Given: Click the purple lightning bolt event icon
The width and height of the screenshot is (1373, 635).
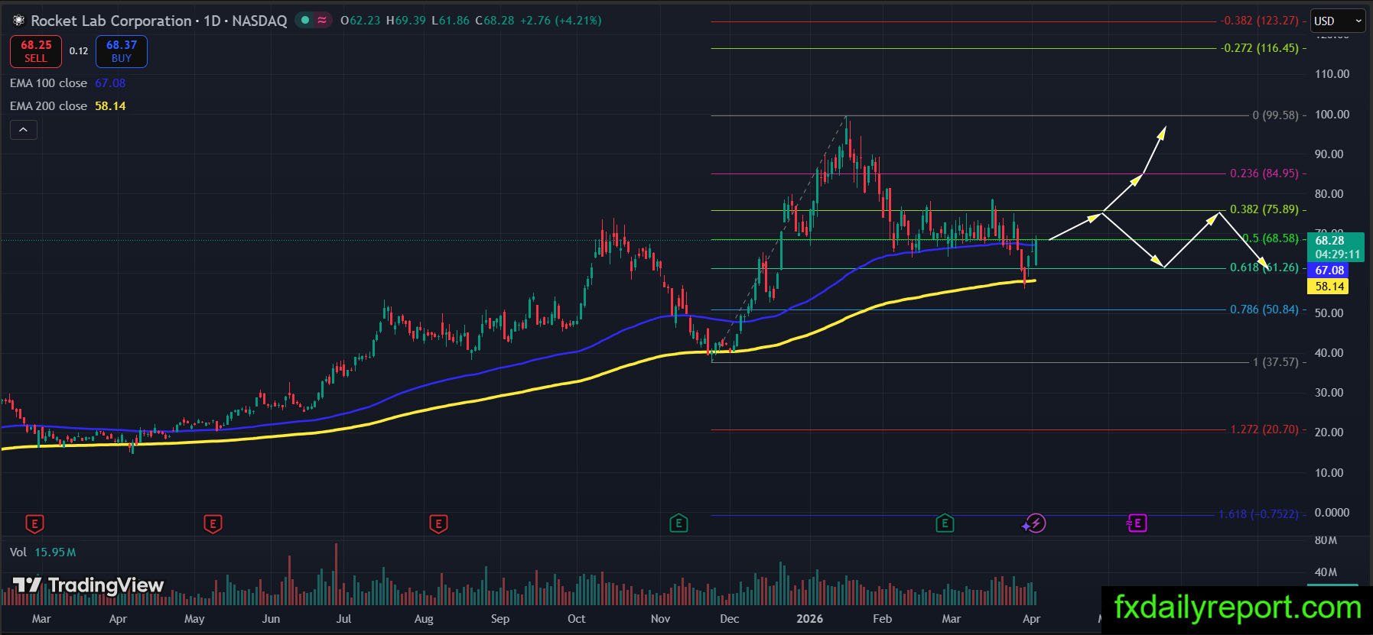Looking at the screenshot, I should click(1035, 523).
